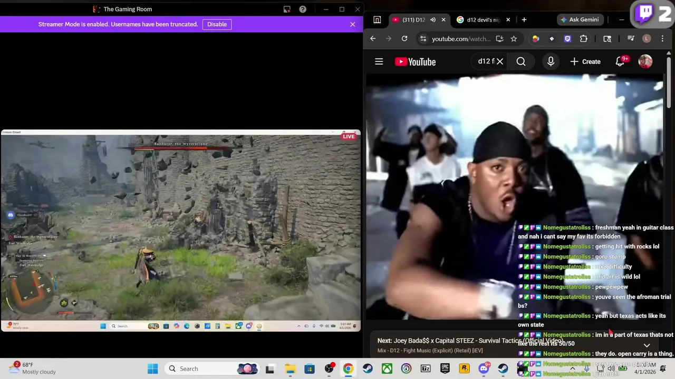Open YouTube Create menu
This screenshot has width=675, height=379.
(585, 62)
